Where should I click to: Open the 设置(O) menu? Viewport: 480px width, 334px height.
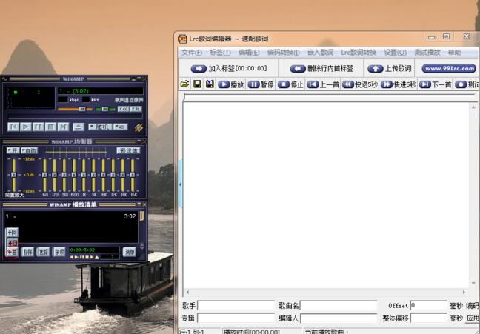pos(395,53)
